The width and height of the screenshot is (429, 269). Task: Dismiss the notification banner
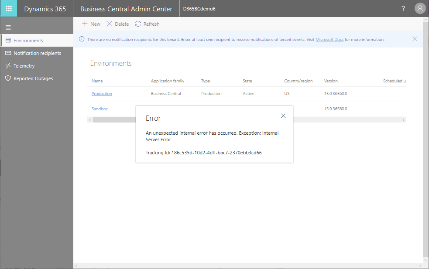point(415,39)
